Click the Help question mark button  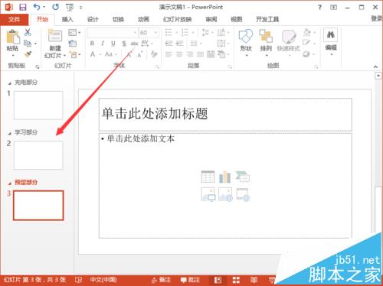(x=319, y=8)
